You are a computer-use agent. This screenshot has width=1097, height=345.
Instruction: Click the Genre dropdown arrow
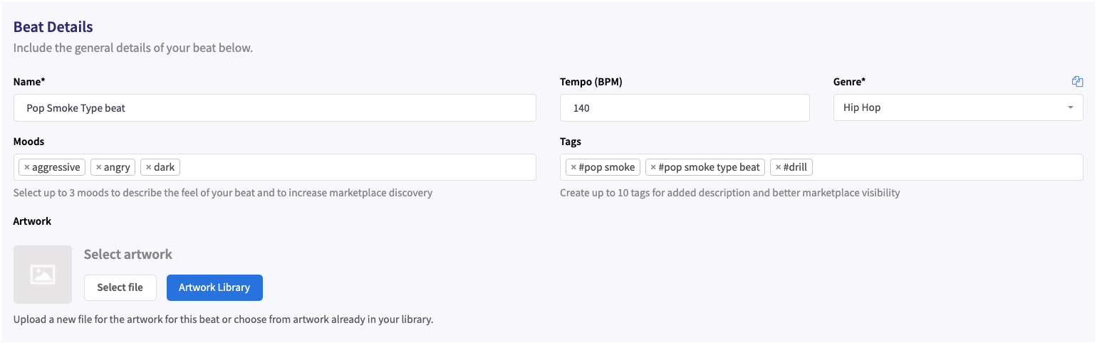pos(1070,107)
